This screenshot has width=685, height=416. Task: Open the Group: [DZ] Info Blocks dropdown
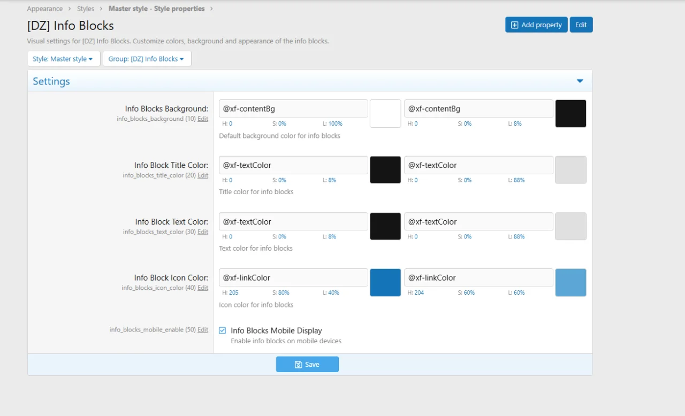[x=147, y=59]
